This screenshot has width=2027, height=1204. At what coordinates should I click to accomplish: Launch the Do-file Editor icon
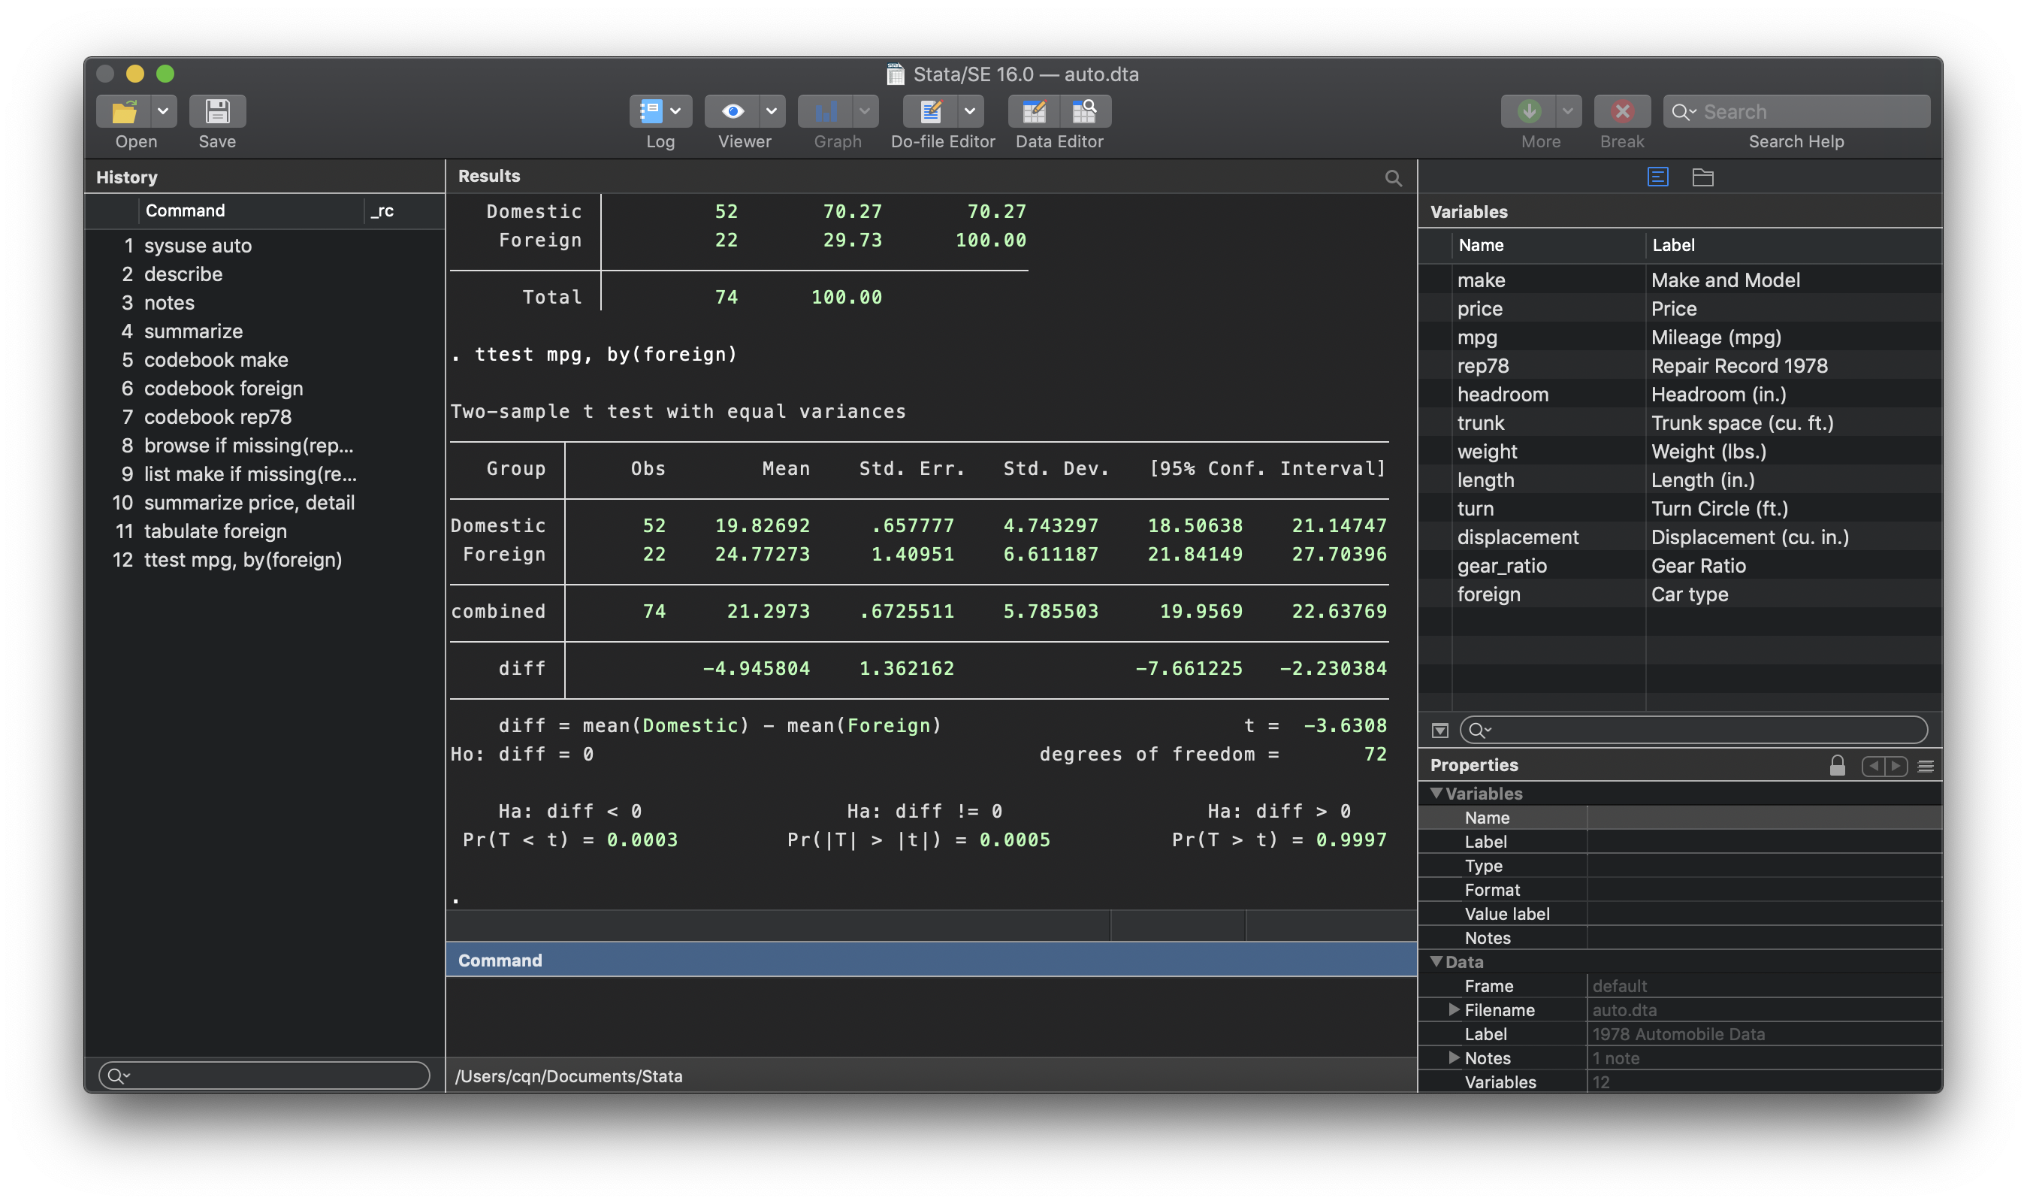point(931,111)
